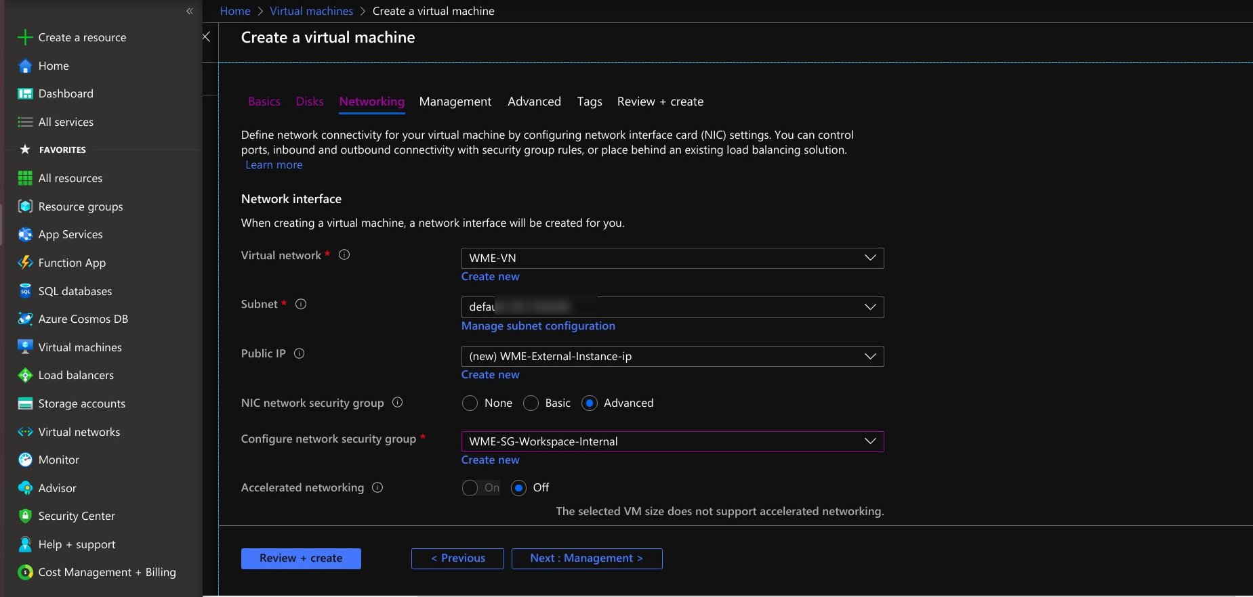
Task: Collapse the left sidebar with double-chevron
Action: 190,11
